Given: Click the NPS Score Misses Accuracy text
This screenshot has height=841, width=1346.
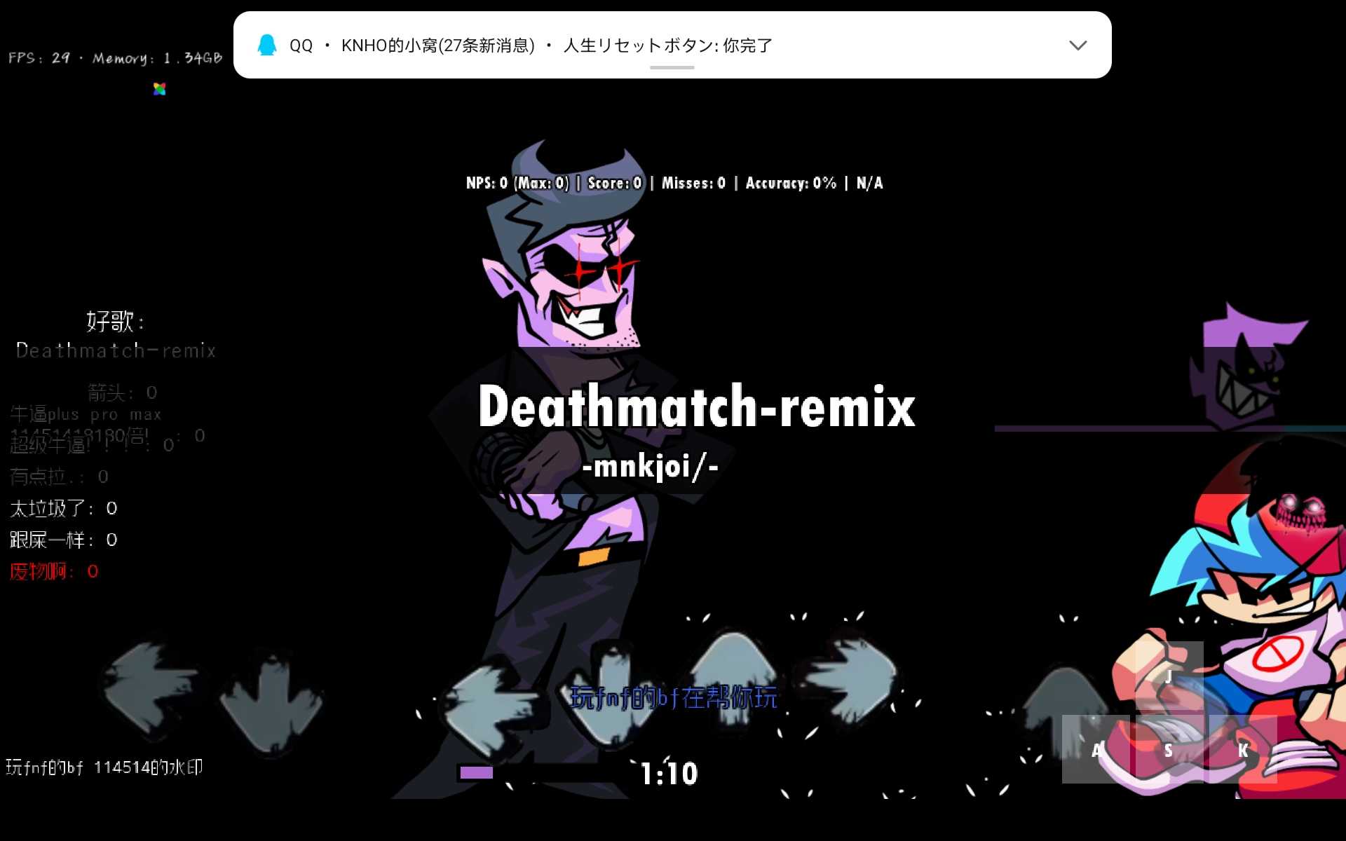Looking at the screenshot, I should [674, 184].
